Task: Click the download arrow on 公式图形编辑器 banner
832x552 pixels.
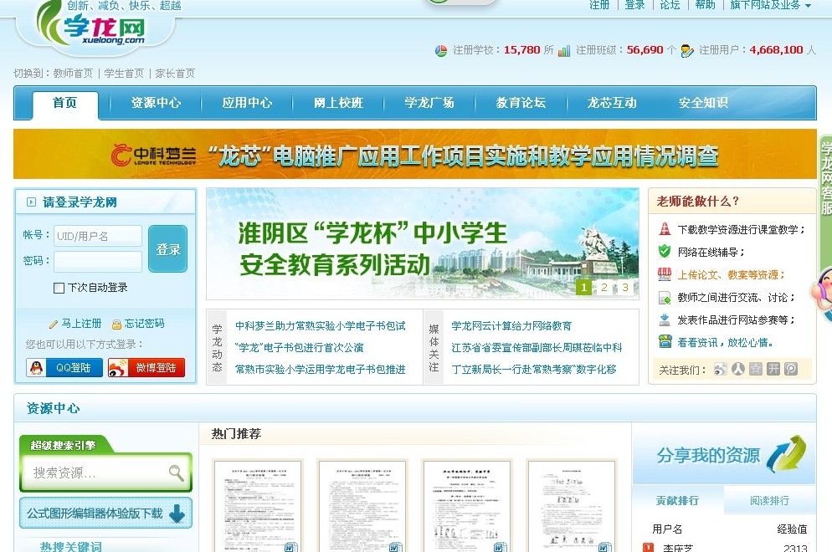Action: [177, 514]
